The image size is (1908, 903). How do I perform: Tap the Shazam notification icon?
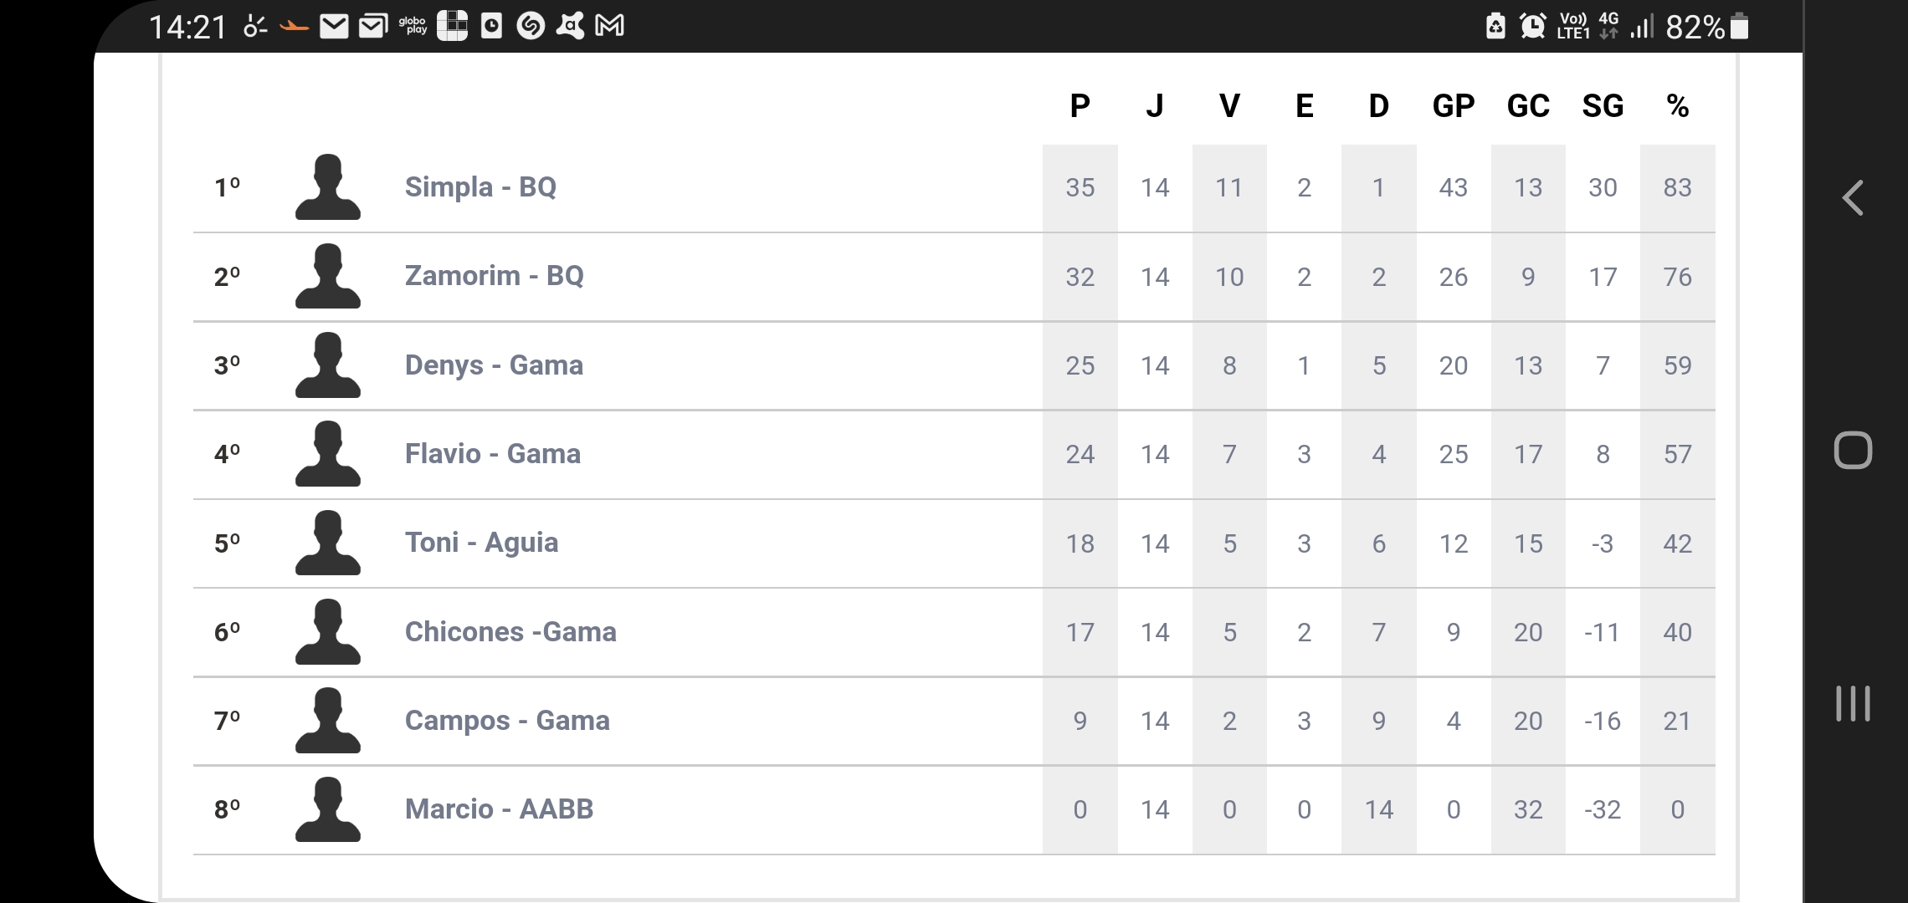pos(531,27)
